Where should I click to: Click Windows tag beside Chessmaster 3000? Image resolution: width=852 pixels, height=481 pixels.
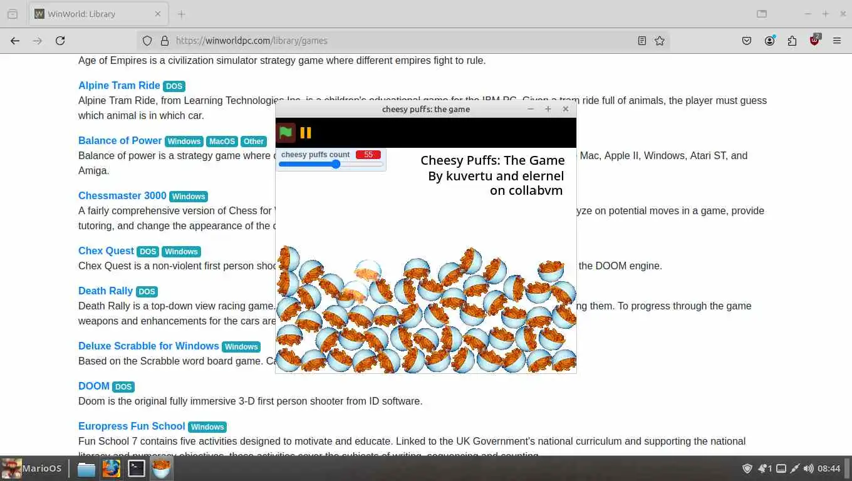click(x=189, y=197)
